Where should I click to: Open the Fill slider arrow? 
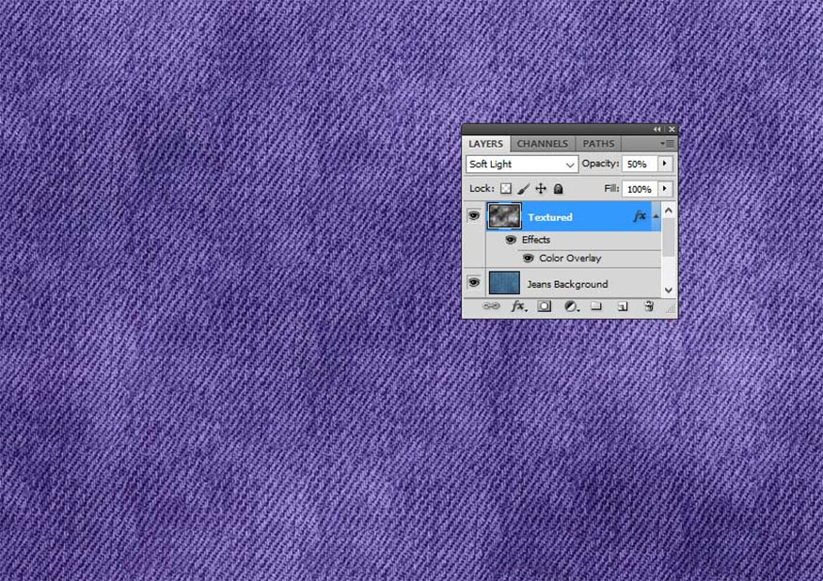(x=665, y=189)
